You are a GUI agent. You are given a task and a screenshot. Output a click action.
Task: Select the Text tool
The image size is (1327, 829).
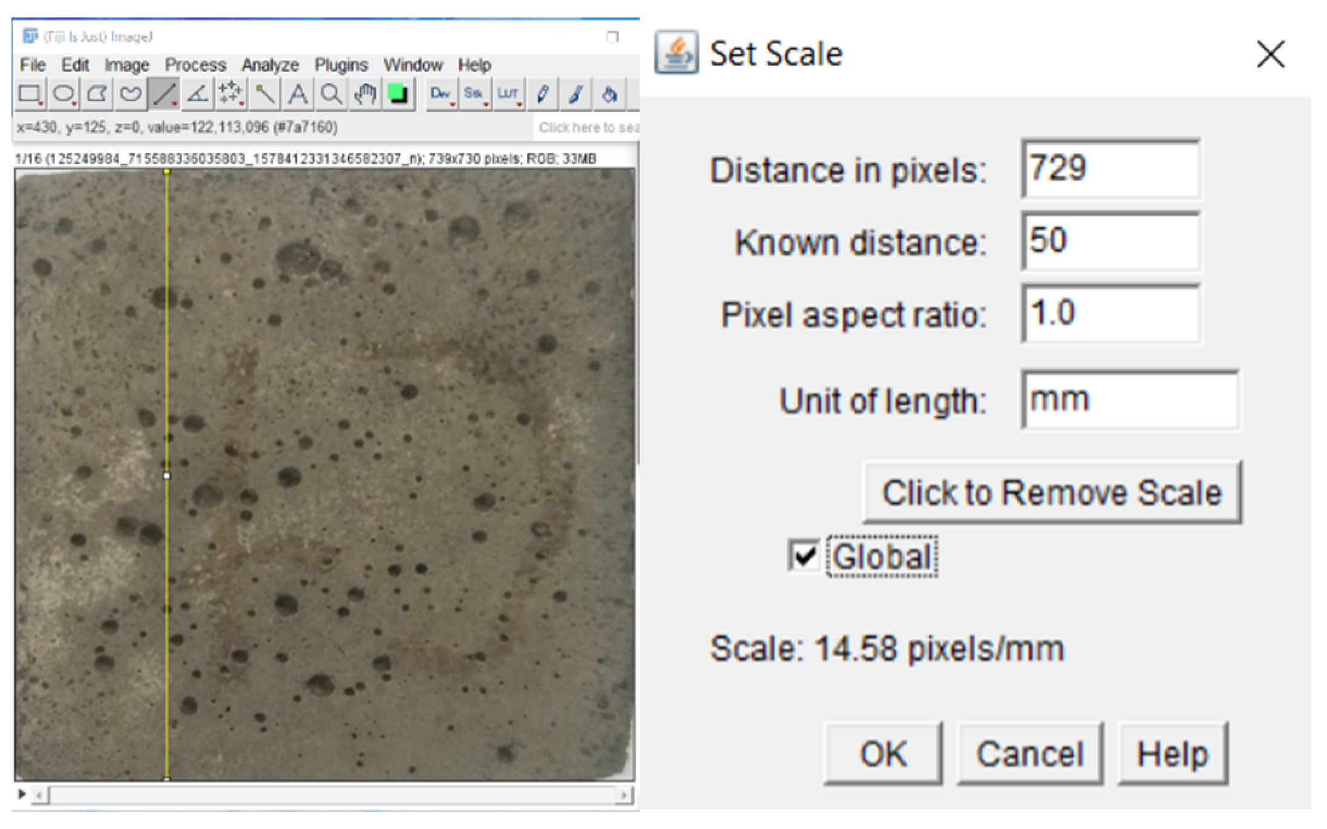click(x=298, y=94)
